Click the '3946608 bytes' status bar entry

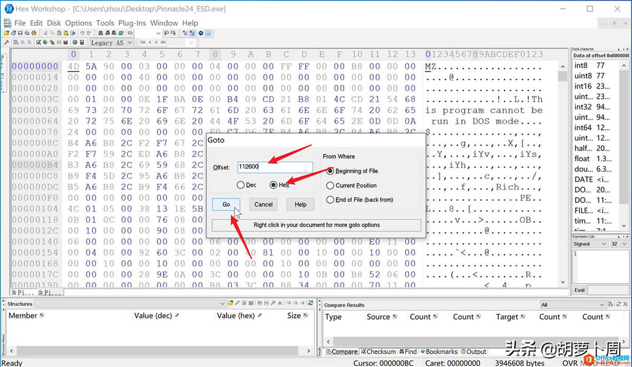519,363
